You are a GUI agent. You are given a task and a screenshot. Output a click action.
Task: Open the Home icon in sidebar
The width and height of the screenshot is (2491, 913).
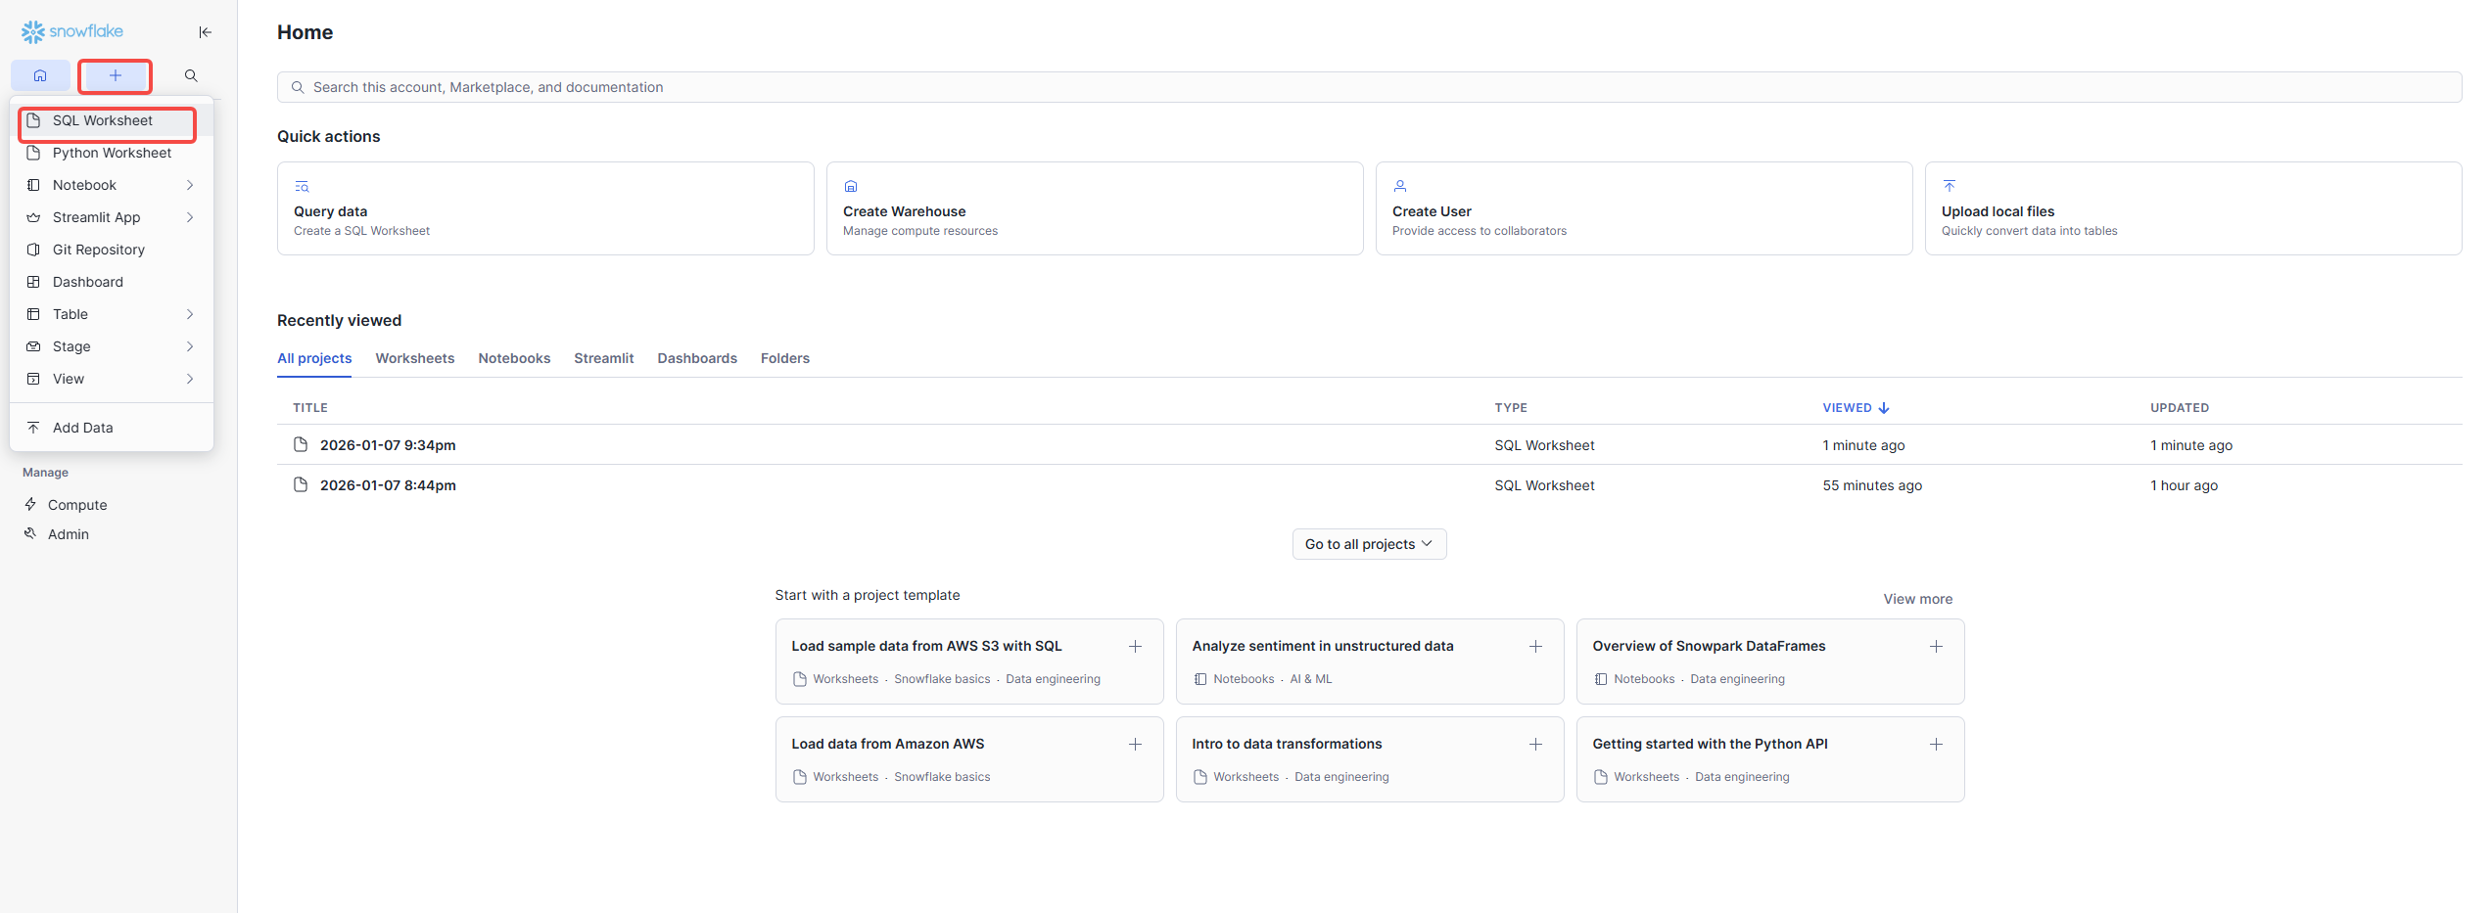tap(40, 75)
